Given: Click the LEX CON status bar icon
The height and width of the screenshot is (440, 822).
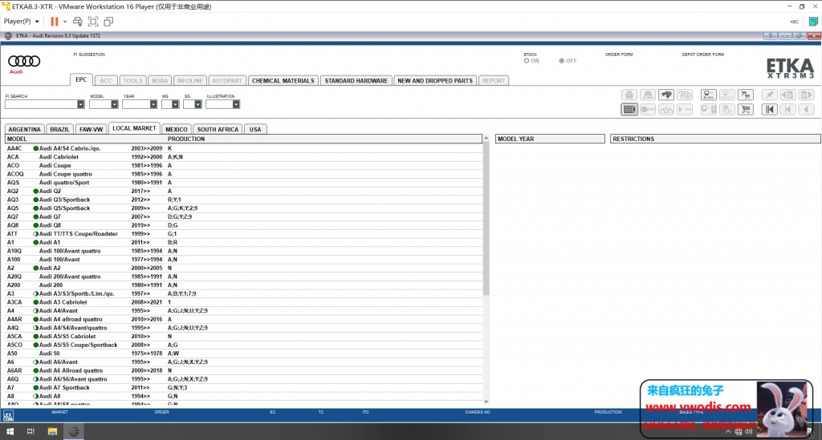Looking at the screenshot, I should coord(8,415).
